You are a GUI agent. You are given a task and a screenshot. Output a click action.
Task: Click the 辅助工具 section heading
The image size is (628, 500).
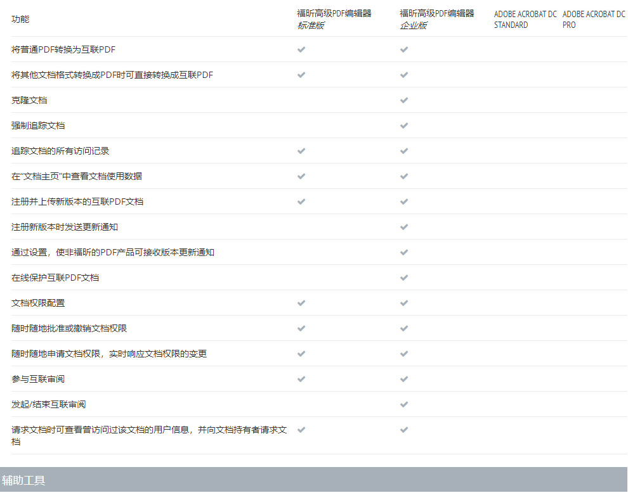(x=23, y=480)
